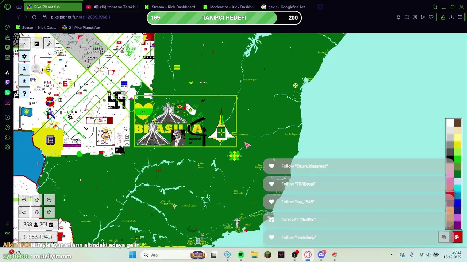Add page to bookmarks heart icon

tap(431, 17)
